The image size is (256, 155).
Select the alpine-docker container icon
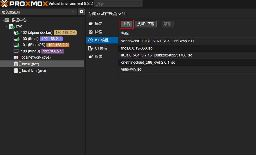click(x=16, y=33)
